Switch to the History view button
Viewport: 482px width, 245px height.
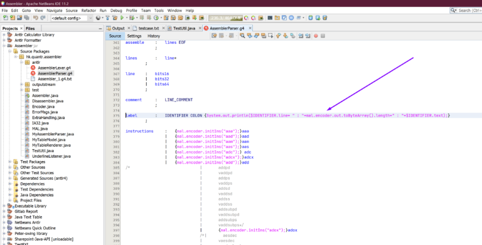click(154, 36)
